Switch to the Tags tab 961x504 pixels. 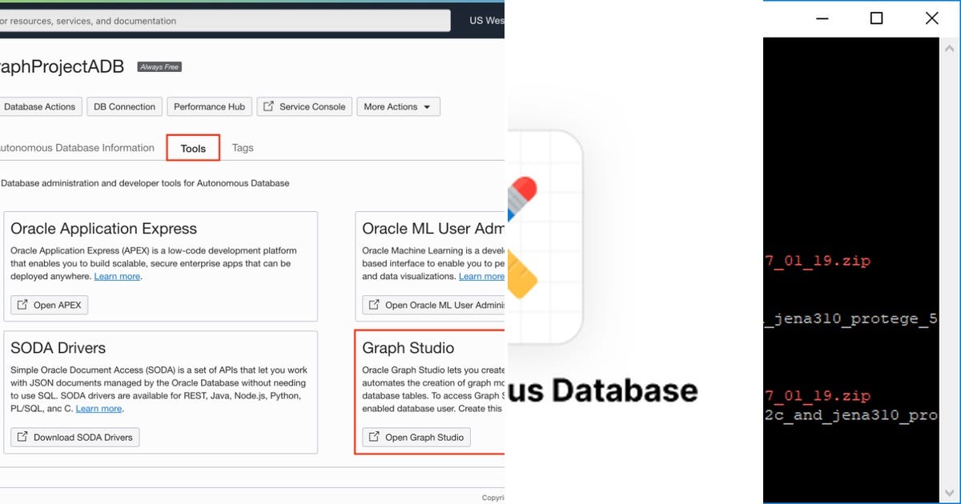(243, 147)
